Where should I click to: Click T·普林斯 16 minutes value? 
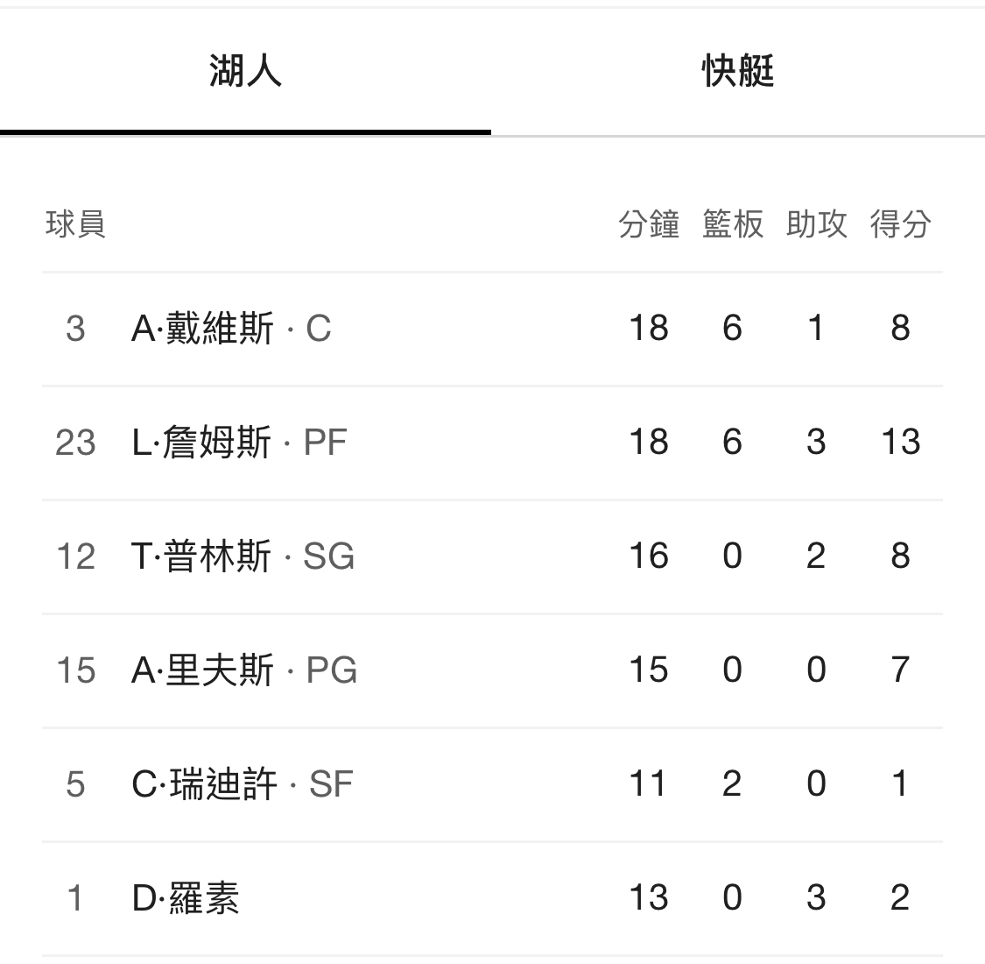pyautogui.click(x=648, y=556)
